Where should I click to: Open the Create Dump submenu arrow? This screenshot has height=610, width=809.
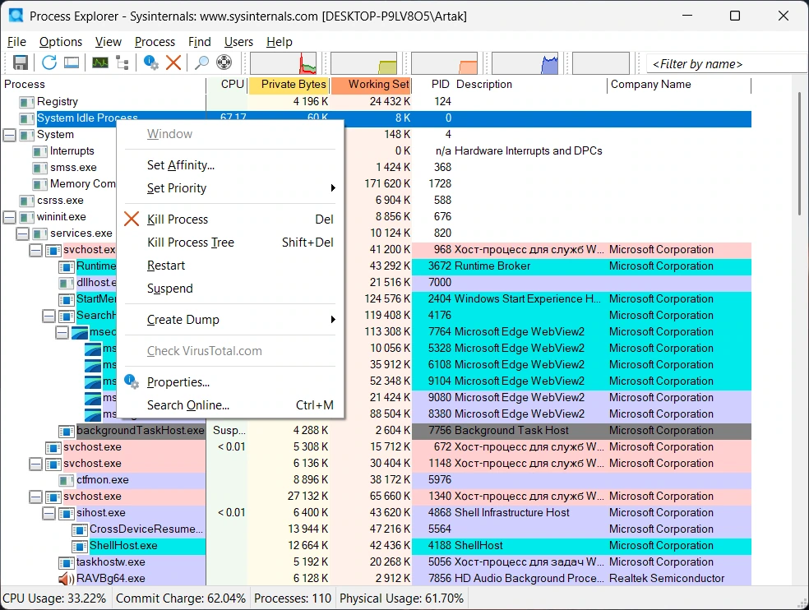(333, 320)
